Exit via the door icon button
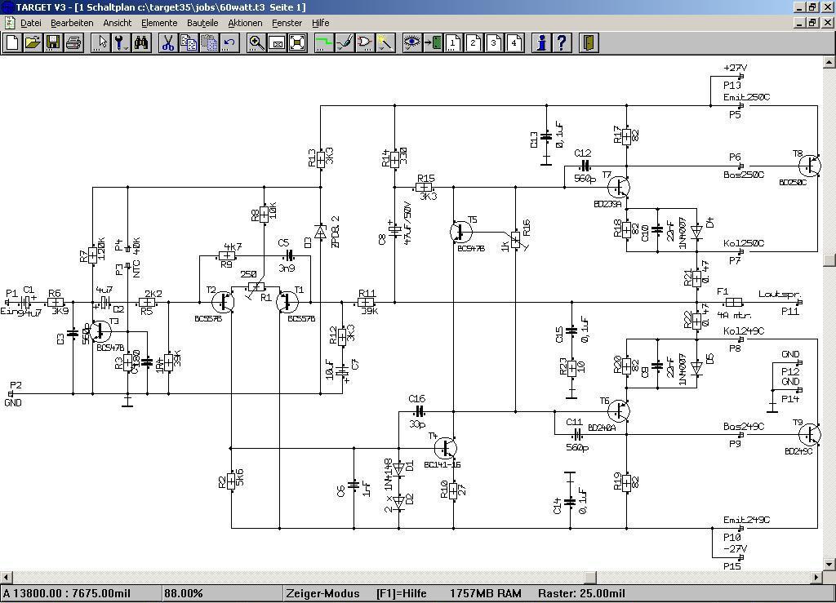The width and height of the screenshot is (836, 603). tap(589, 42)
